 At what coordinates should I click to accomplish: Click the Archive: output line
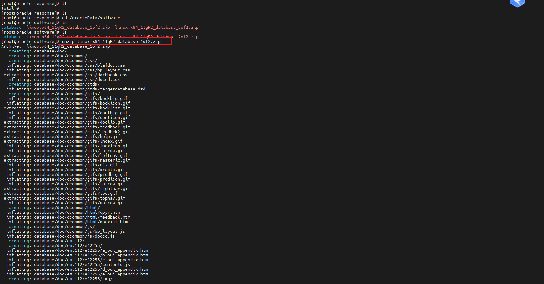click(56, 46)
